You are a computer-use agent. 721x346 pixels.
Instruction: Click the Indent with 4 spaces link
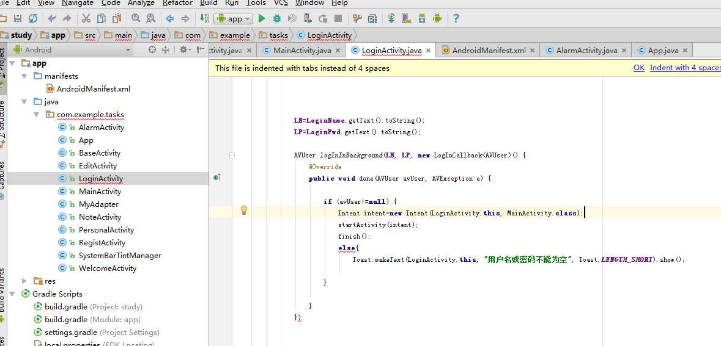click(x=685, y=68)
